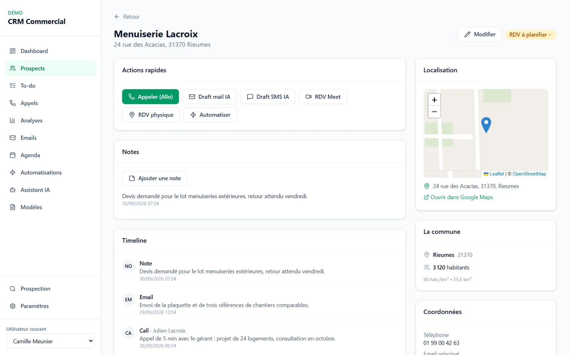Click the RDV Meet button
The height and width of the screenshot is (355, 569).
click(x=323, y=97)
